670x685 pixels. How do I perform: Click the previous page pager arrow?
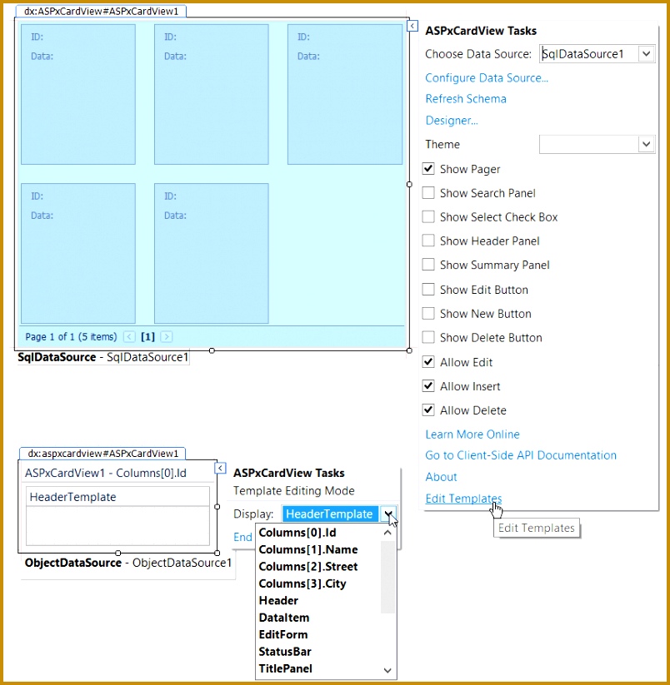[129, 336]
